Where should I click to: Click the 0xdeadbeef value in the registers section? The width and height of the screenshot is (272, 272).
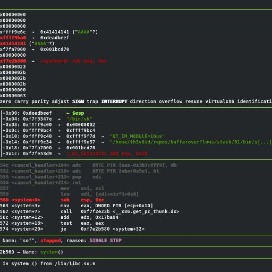55,38
